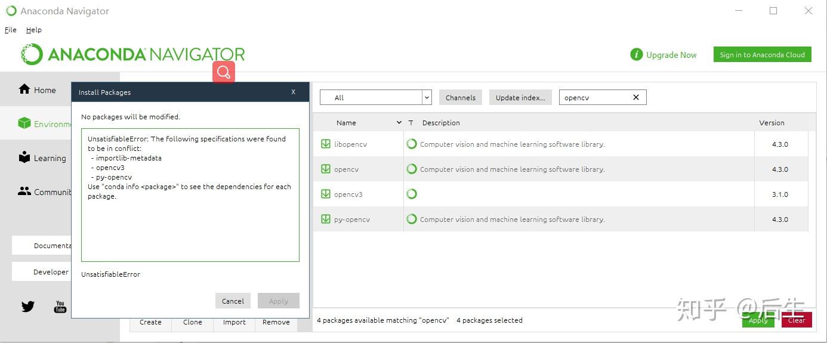Image resolution: width=827 pixels, height=343 pixels.
Task: Open the Help menu
Action: point(34,30)
